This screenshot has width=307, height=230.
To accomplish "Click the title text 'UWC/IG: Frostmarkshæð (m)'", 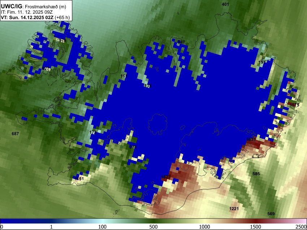I will [x=34, y=6].
